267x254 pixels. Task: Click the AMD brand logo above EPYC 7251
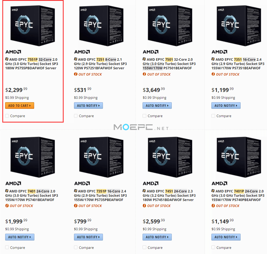[x=82, y=52]
